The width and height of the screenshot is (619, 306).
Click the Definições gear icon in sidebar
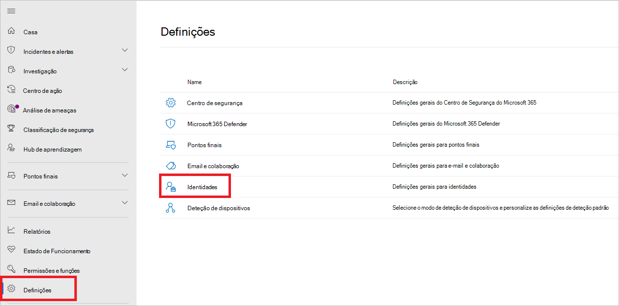(11, 289)
